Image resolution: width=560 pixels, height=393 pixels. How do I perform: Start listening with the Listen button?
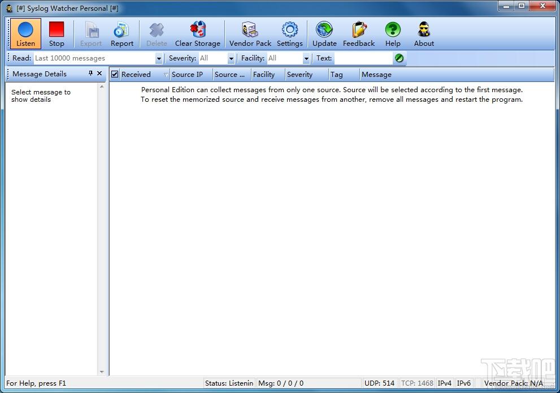click(x=26, y=33)
